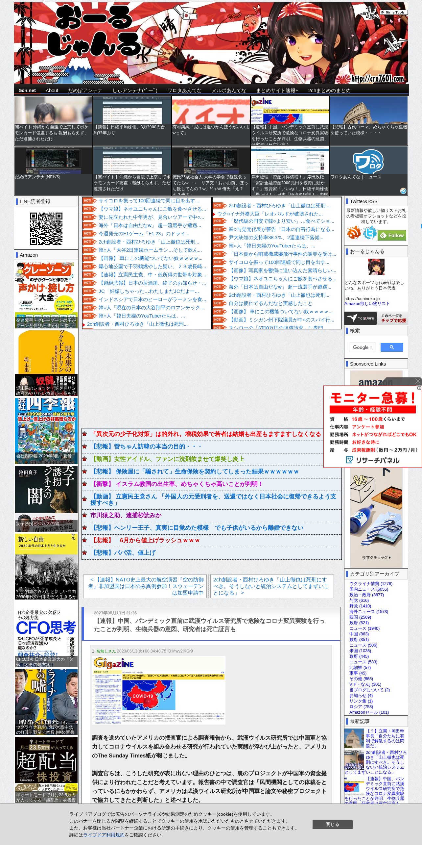This screenshot has height=845, width=422.
Task: Click the ワロタ logo thumbnail
Action: pyautogui.click(x=368, y=161)
